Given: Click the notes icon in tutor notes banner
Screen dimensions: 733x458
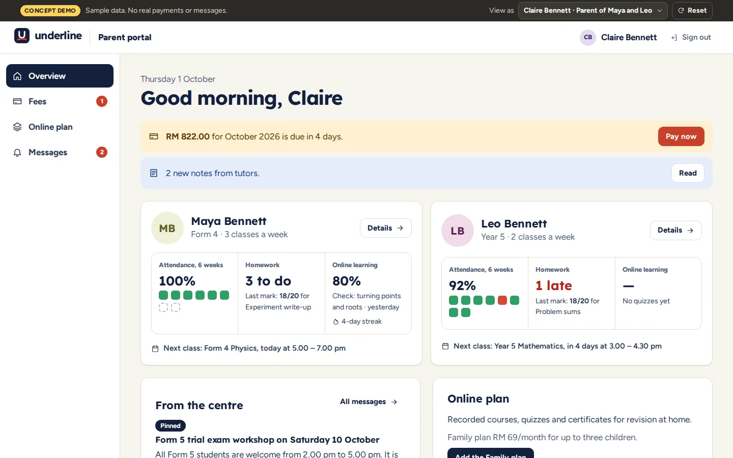Looking at the screenshot, I should pos(154,173).
